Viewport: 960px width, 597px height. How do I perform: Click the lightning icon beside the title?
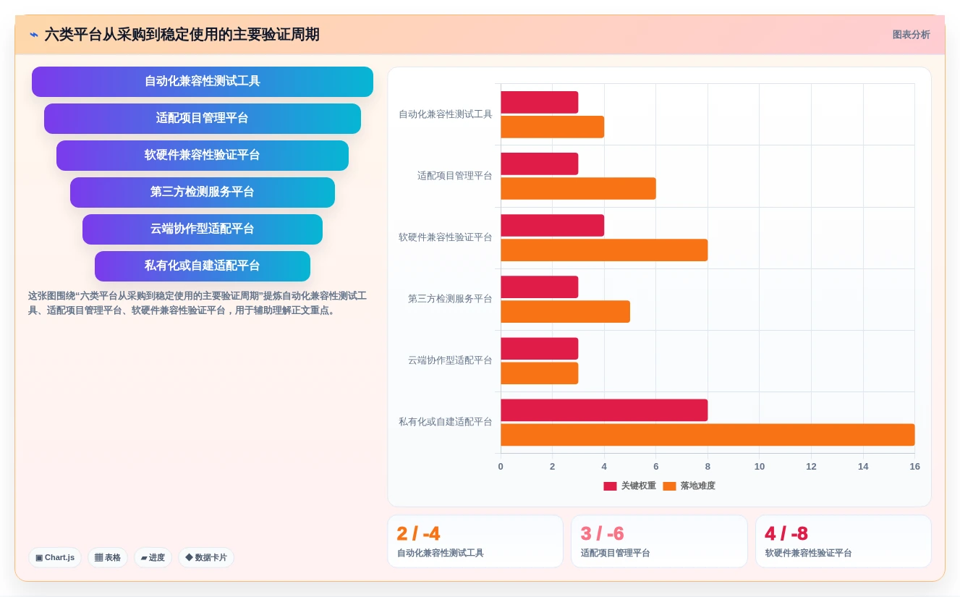(x=34, y=35)
